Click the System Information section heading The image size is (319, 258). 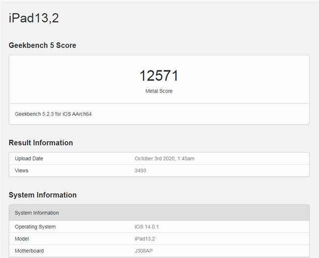[43, 195]
